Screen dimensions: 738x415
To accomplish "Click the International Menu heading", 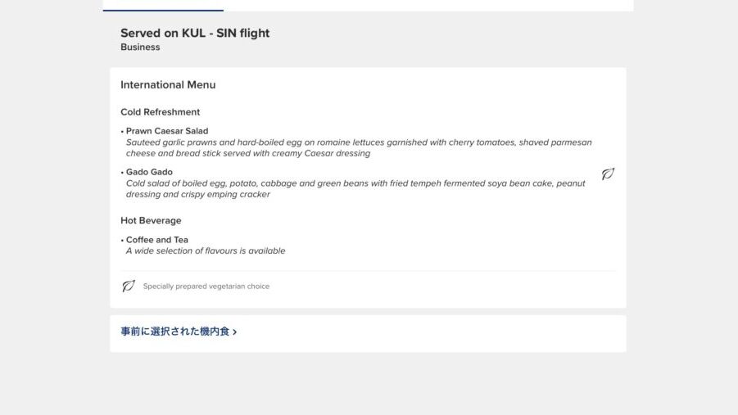I will tap(168, 84).
